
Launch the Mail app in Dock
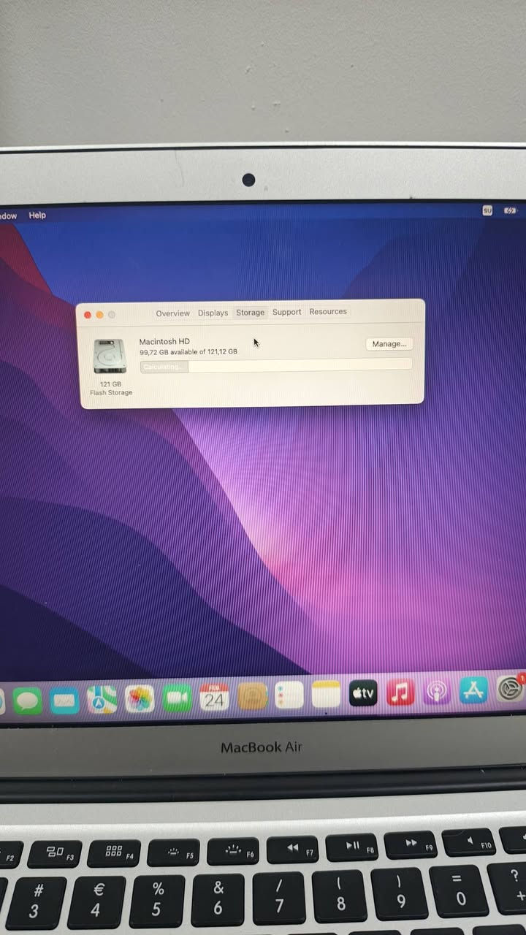click(x=65, y=701)
